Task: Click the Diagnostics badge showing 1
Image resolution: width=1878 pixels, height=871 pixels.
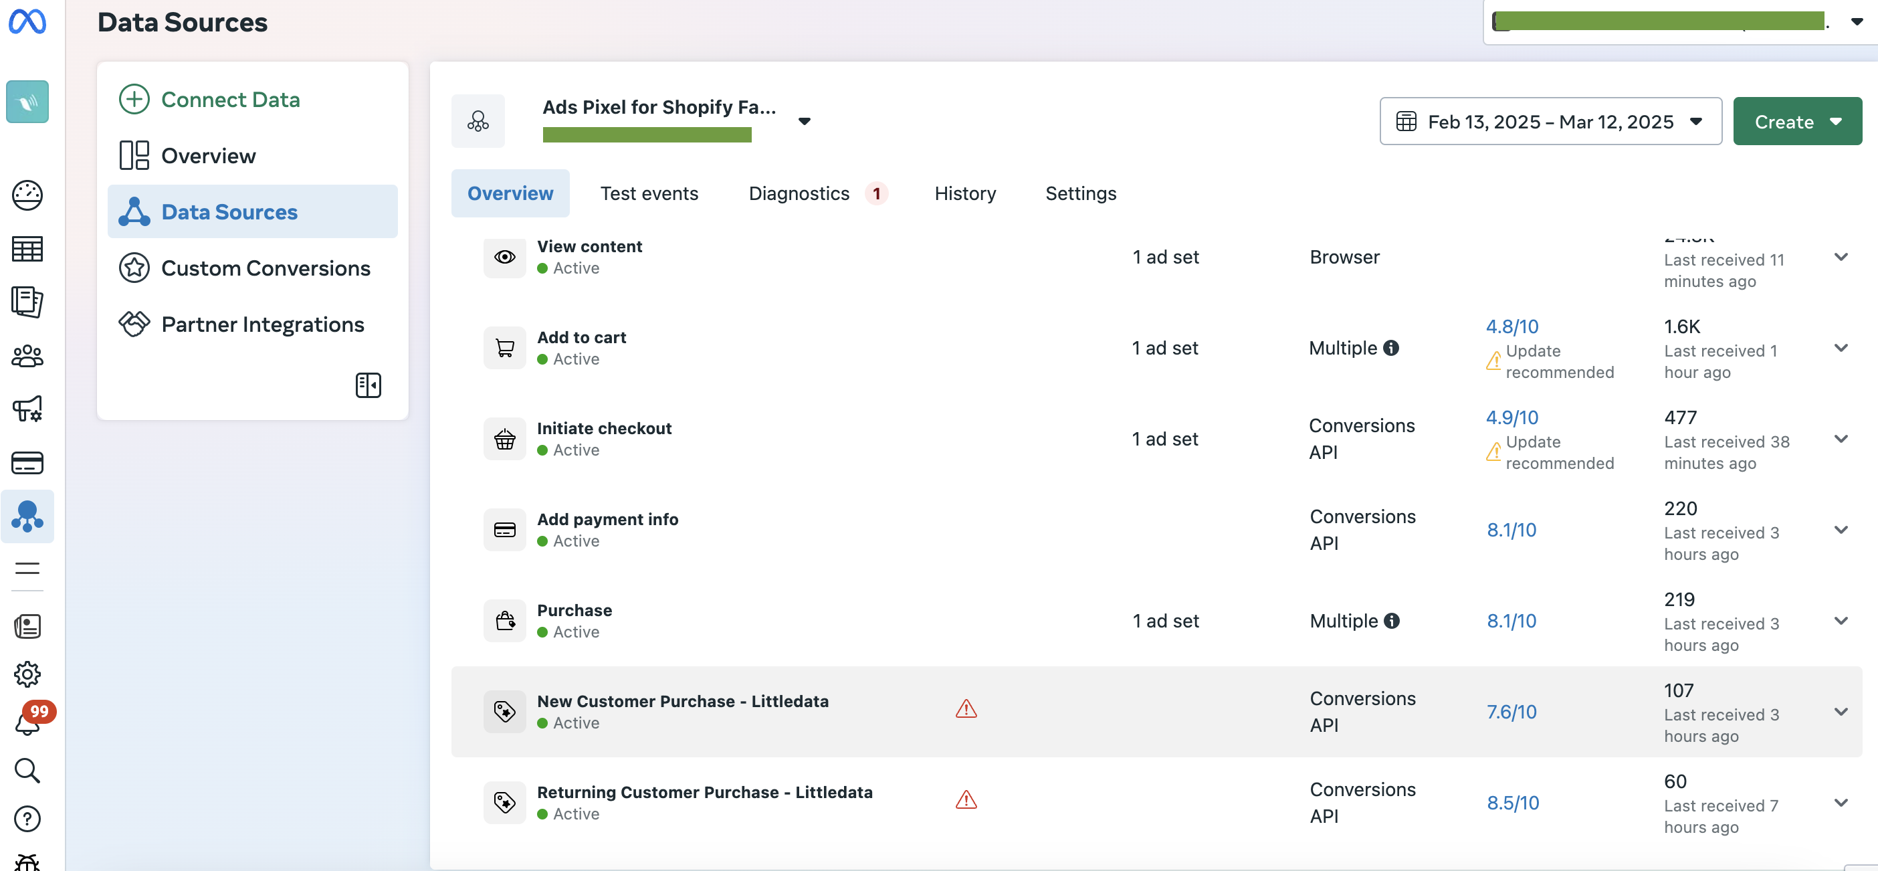Action: click(876, 193)
